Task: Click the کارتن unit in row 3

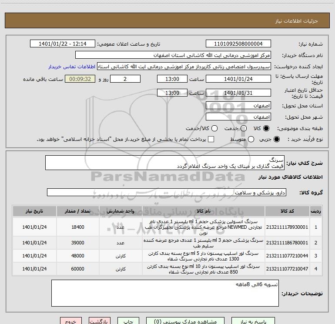Action: click(x=121, y=256)
